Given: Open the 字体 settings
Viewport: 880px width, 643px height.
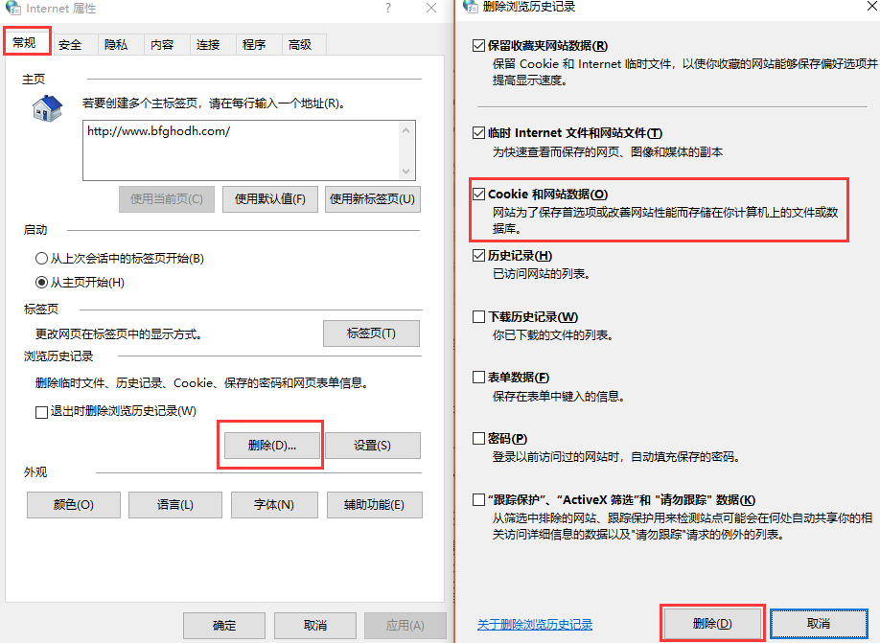Looking at the screenshot, I should (276, 505).
